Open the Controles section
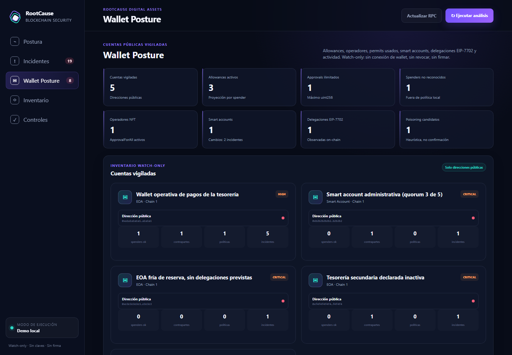Image resolution: width=512 pixels, height=355 pixels. [42, 120]
